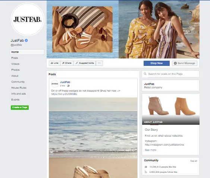Open the three-dots more options button
The width and height of the screenshot is (210, 178).
pos(99,63)
